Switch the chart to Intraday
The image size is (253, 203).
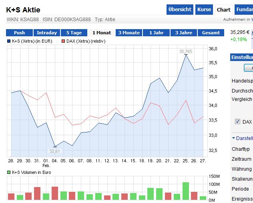pyautogui.click(x=46, y=33)
